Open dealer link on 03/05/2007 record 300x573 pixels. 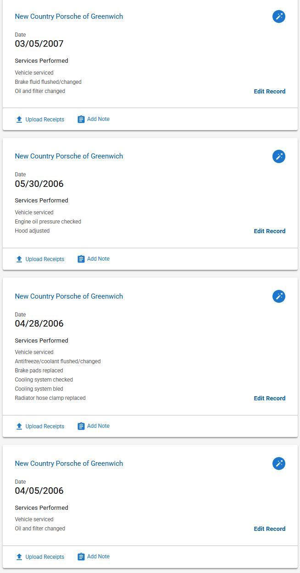(x=69, y=16)
